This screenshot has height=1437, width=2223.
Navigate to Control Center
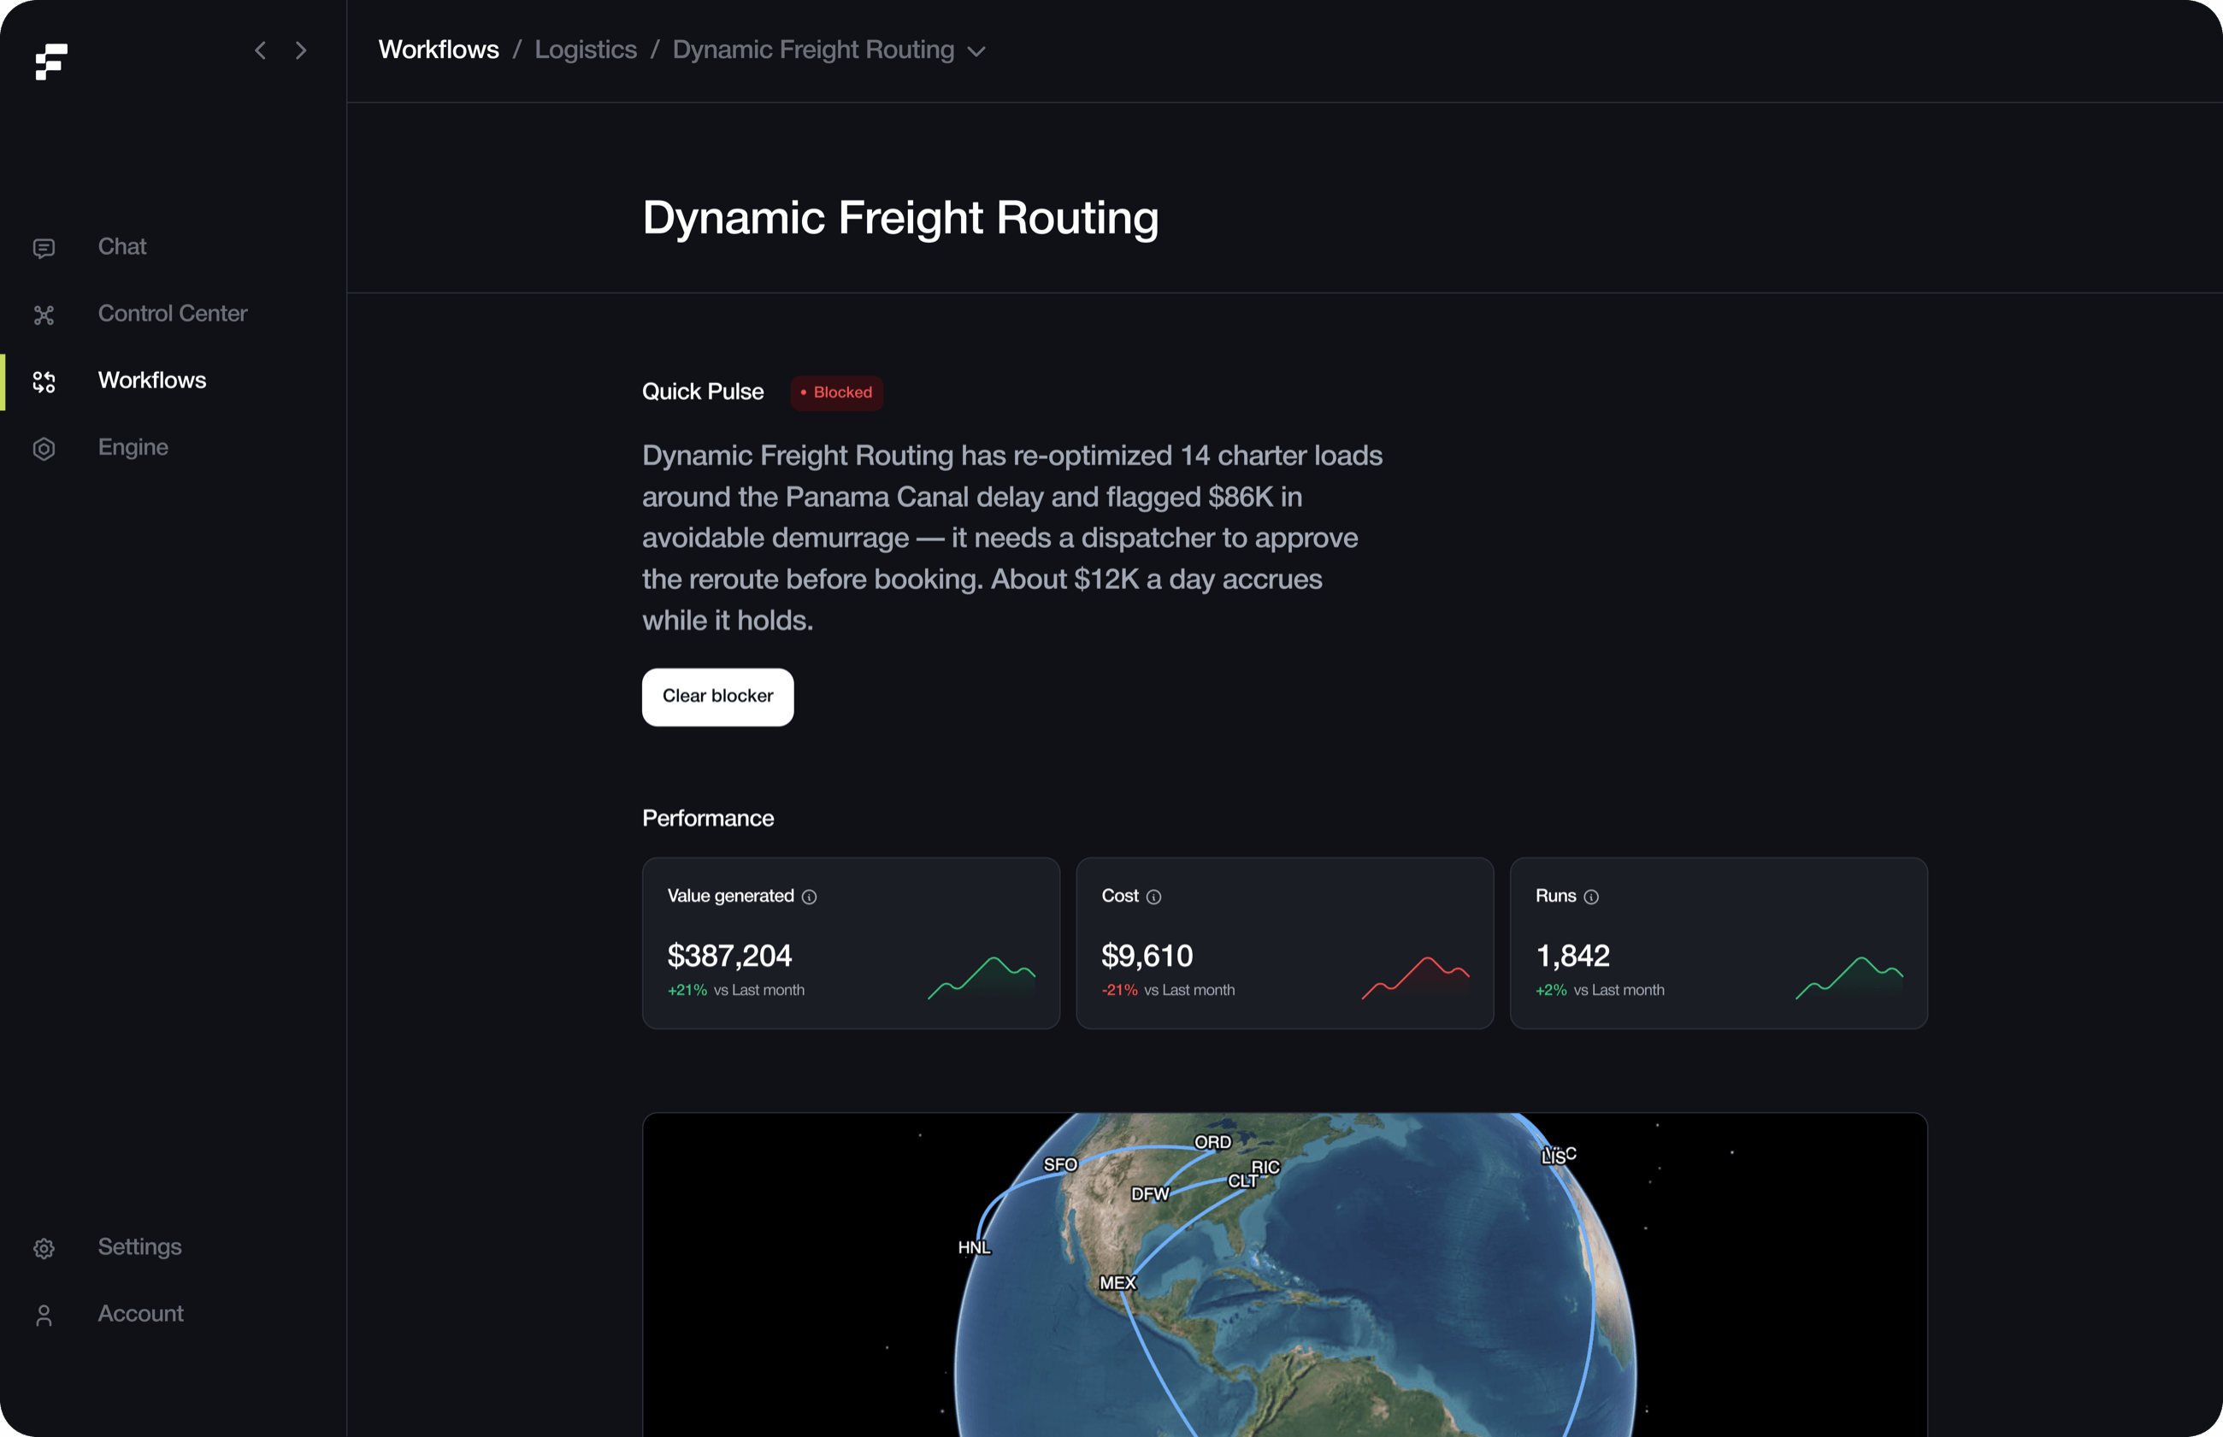(x=173, y=314)
